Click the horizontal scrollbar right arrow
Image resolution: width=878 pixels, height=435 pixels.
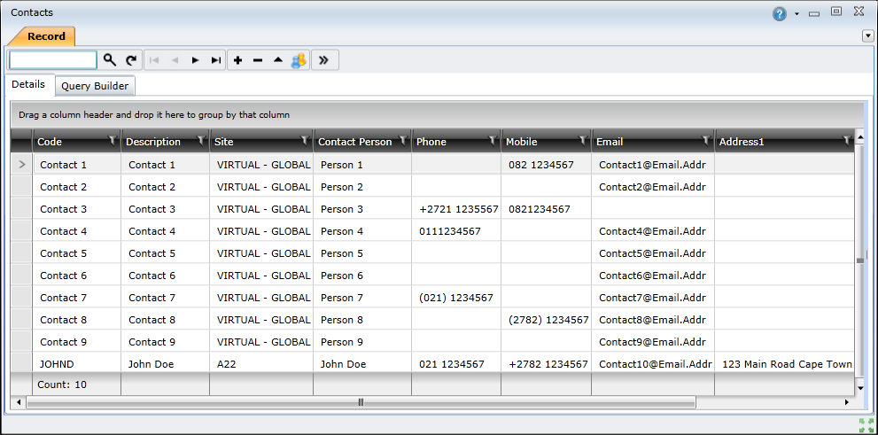click(847, 402)
